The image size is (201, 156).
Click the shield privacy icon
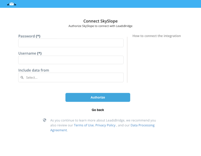44,120
